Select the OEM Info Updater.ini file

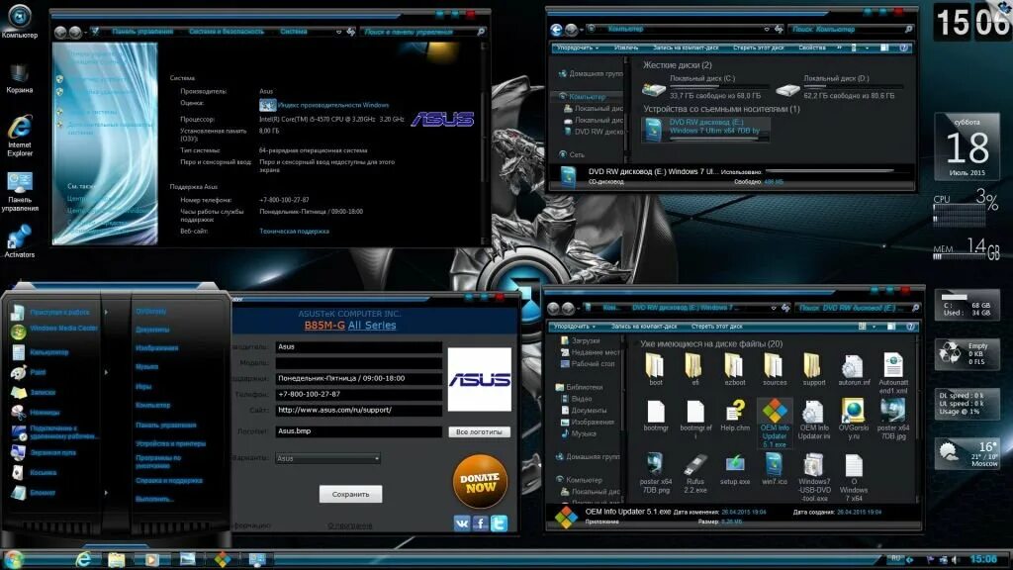pos(813,420)
